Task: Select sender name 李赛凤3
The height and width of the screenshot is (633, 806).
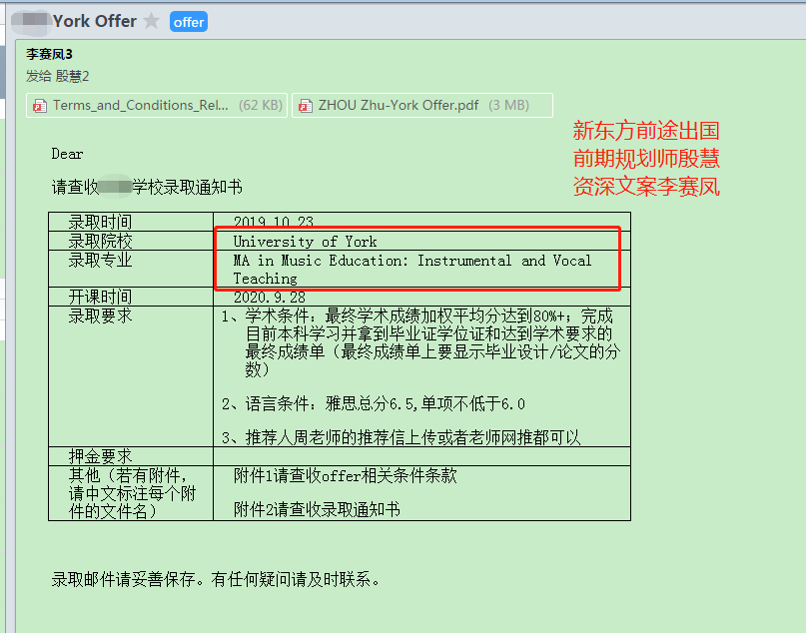Action: (x=49, y=54)
